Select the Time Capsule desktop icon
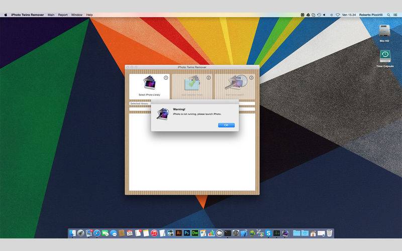402x251 pixels. click(385, 56)
